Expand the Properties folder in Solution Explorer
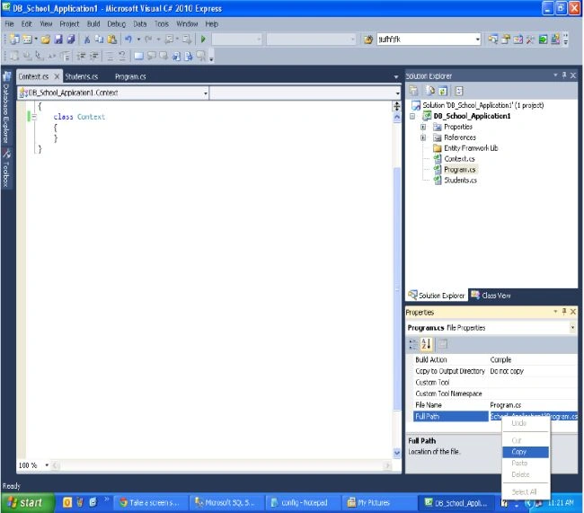 pos(423,127)
